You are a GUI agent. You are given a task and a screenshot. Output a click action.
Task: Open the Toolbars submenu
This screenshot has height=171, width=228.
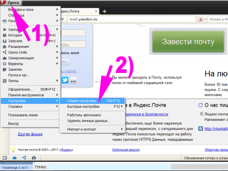pyautogui.click(x=31, y=95)
